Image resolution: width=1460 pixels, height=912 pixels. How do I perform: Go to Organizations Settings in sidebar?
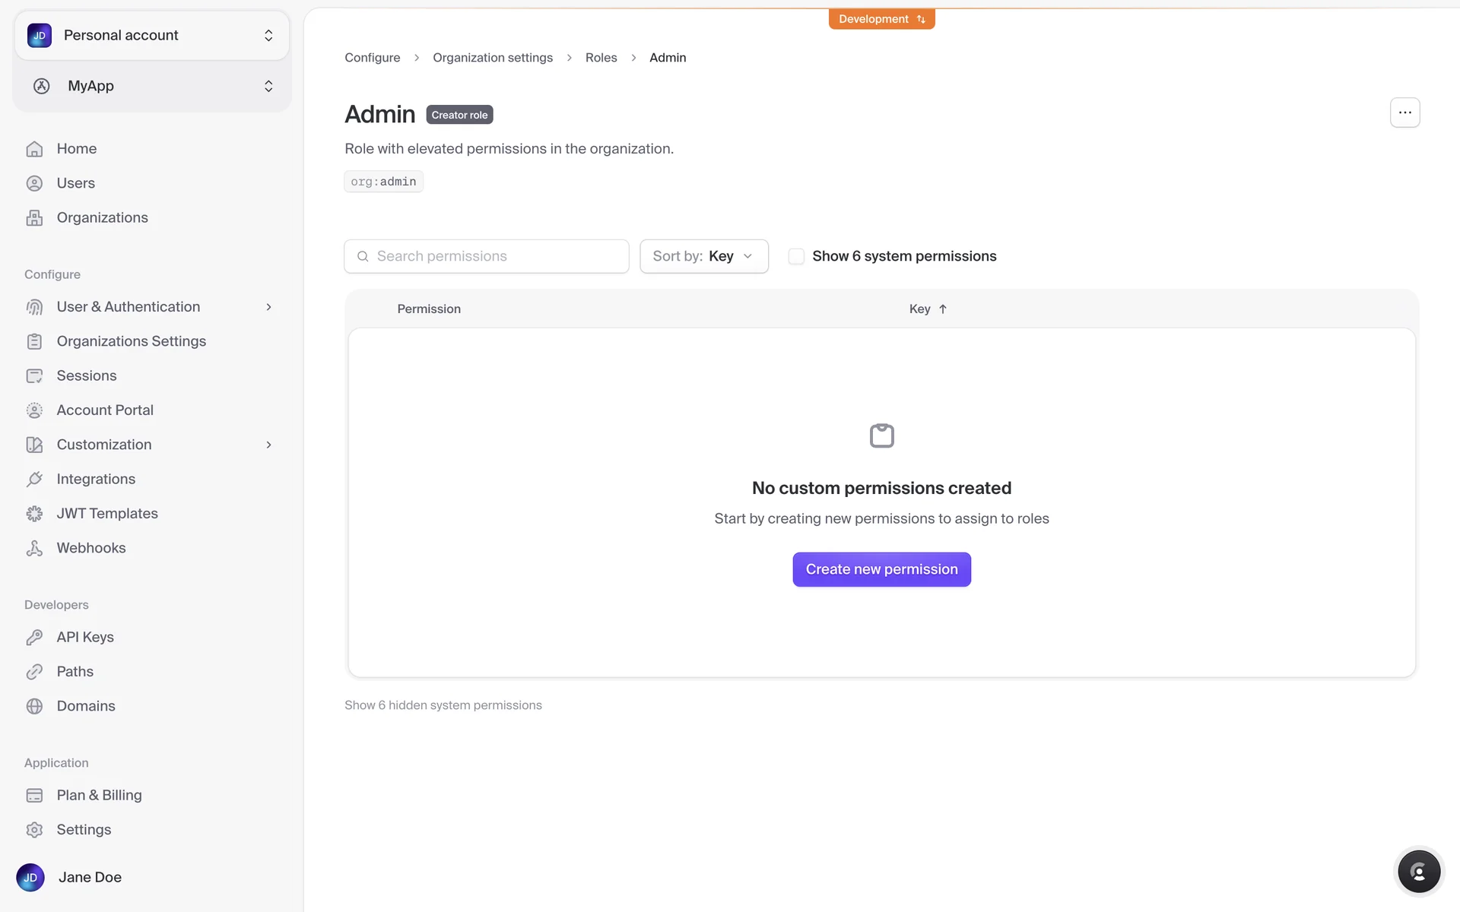131,341
